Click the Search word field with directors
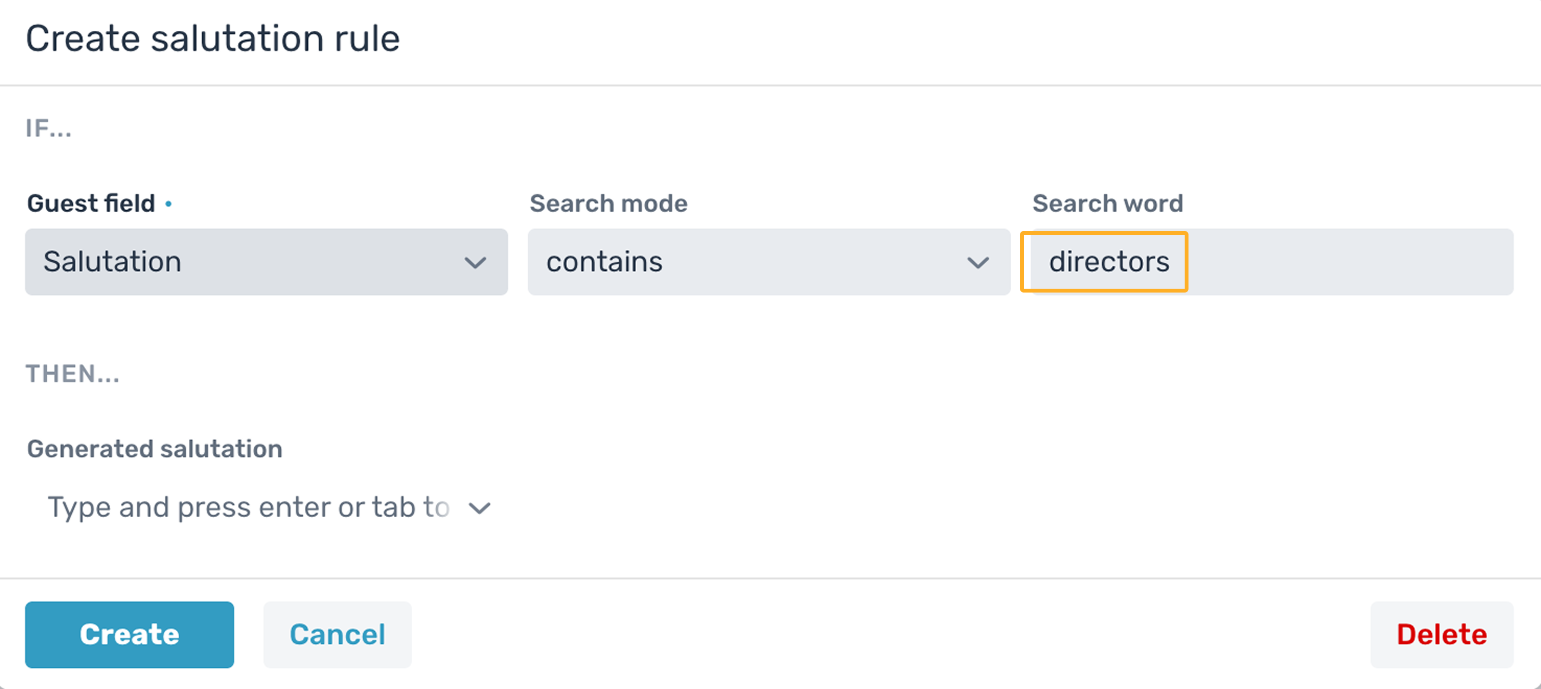The image size is (1541, 689). (x=1272, y=262)
